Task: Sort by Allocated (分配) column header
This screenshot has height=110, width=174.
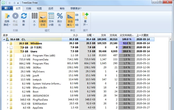Action: pos(88,35)
